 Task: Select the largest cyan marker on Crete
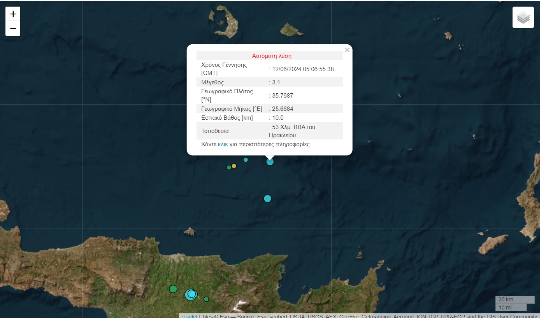coord(190,295)
